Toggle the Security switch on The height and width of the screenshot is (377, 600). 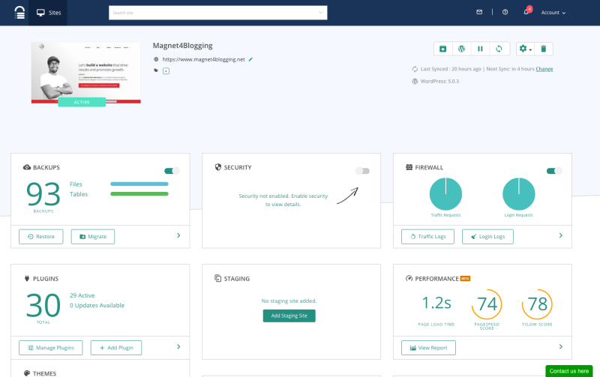(362, 171)
